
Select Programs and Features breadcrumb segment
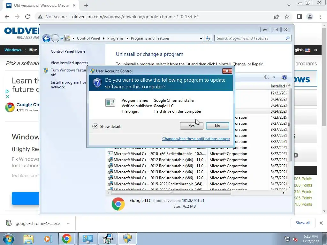[150, 38]
